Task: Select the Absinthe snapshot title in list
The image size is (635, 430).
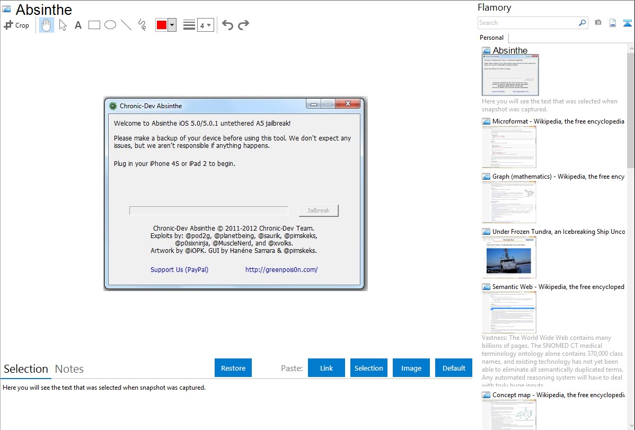Action: (x=510, y=51)
